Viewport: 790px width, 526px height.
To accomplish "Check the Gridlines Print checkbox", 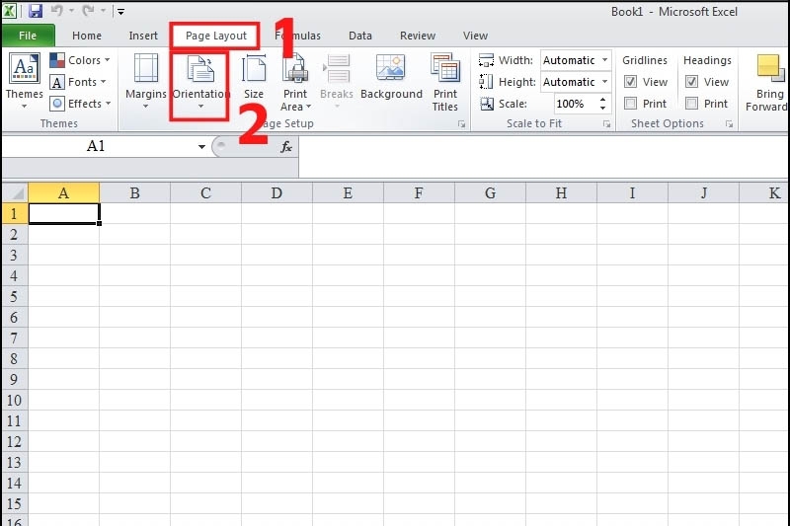I will click(630, 104).
